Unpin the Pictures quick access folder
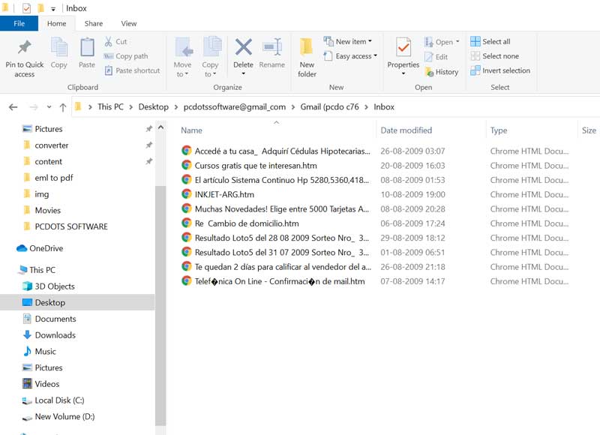The image size is (600, 435). (149, 129)
